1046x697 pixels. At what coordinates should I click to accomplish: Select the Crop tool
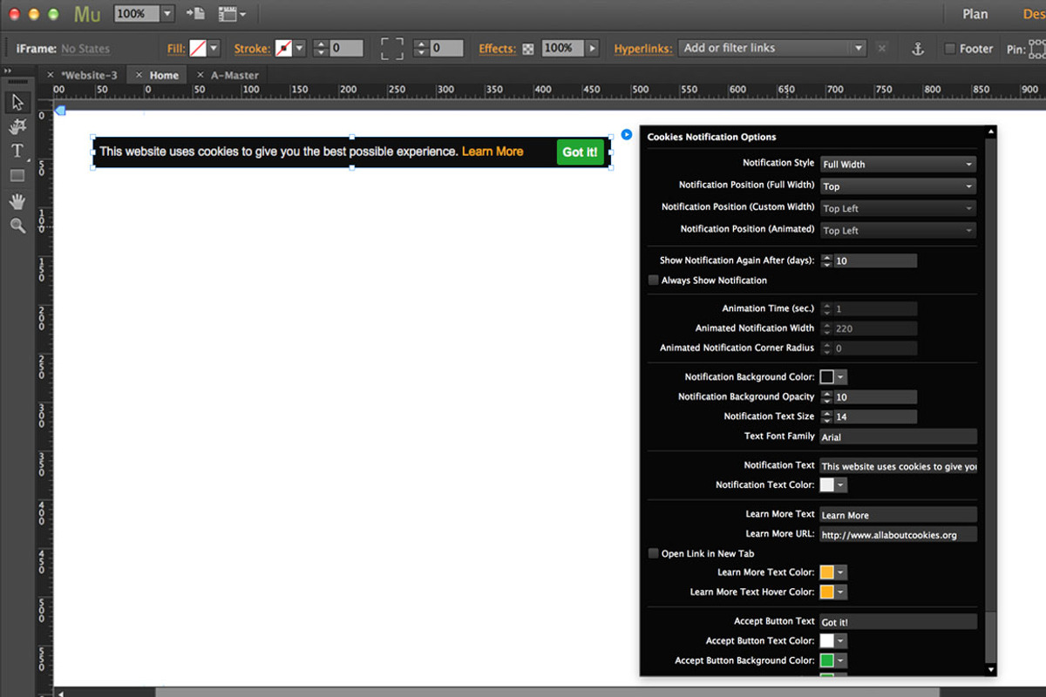[x=17, y=127]
